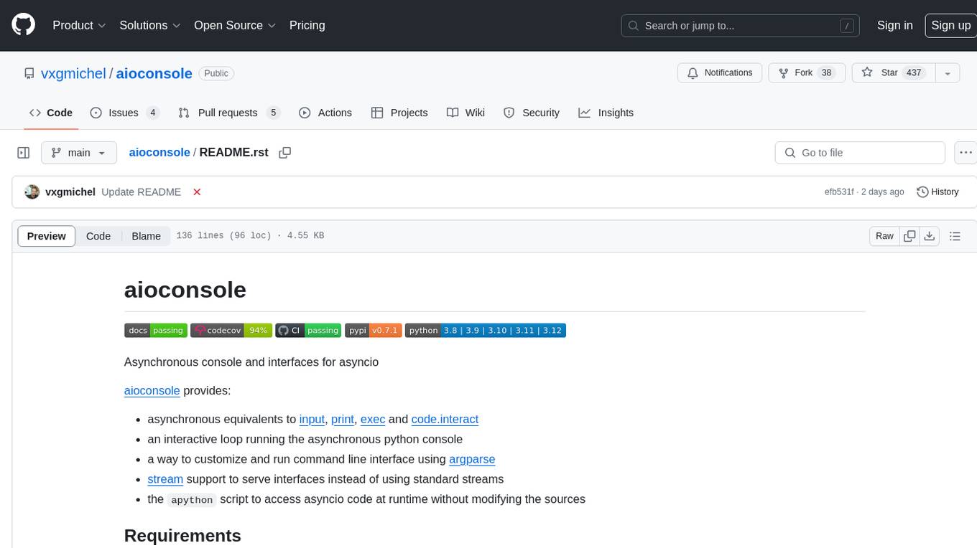Open the Pricing page

[x=307, y=25]
